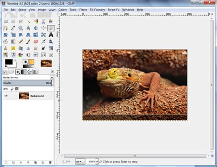Select the Background layer thumbnail

(x=24, y=96)
